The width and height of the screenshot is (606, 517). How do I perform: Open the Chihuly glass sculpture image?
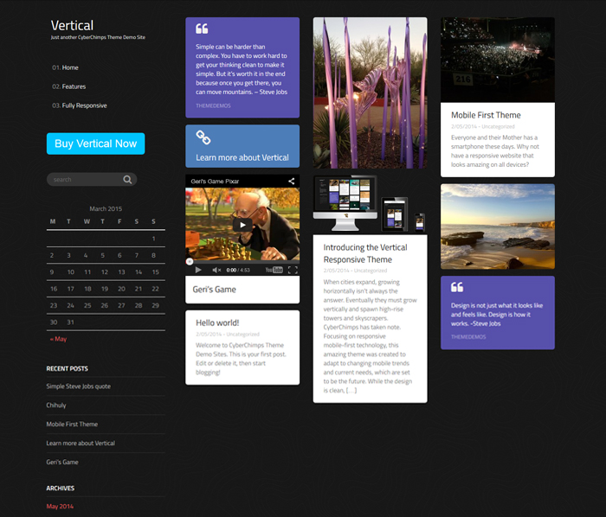pos(371,93)
